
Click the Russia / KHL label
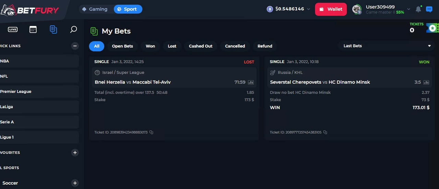pyautogui.click(x=290, y=73)
